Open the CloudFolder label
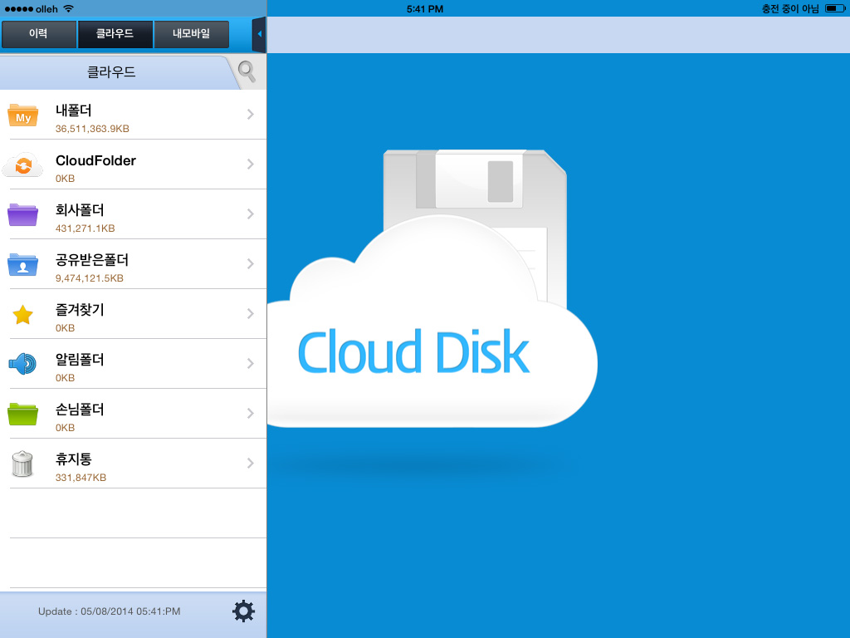This screenshot has width=850, height=638. 95,160
